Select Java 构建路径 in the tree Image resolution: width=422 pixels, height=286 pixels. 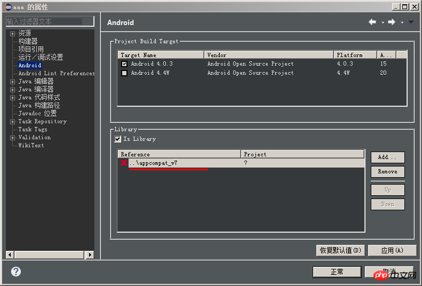click(x=39, y=105)
